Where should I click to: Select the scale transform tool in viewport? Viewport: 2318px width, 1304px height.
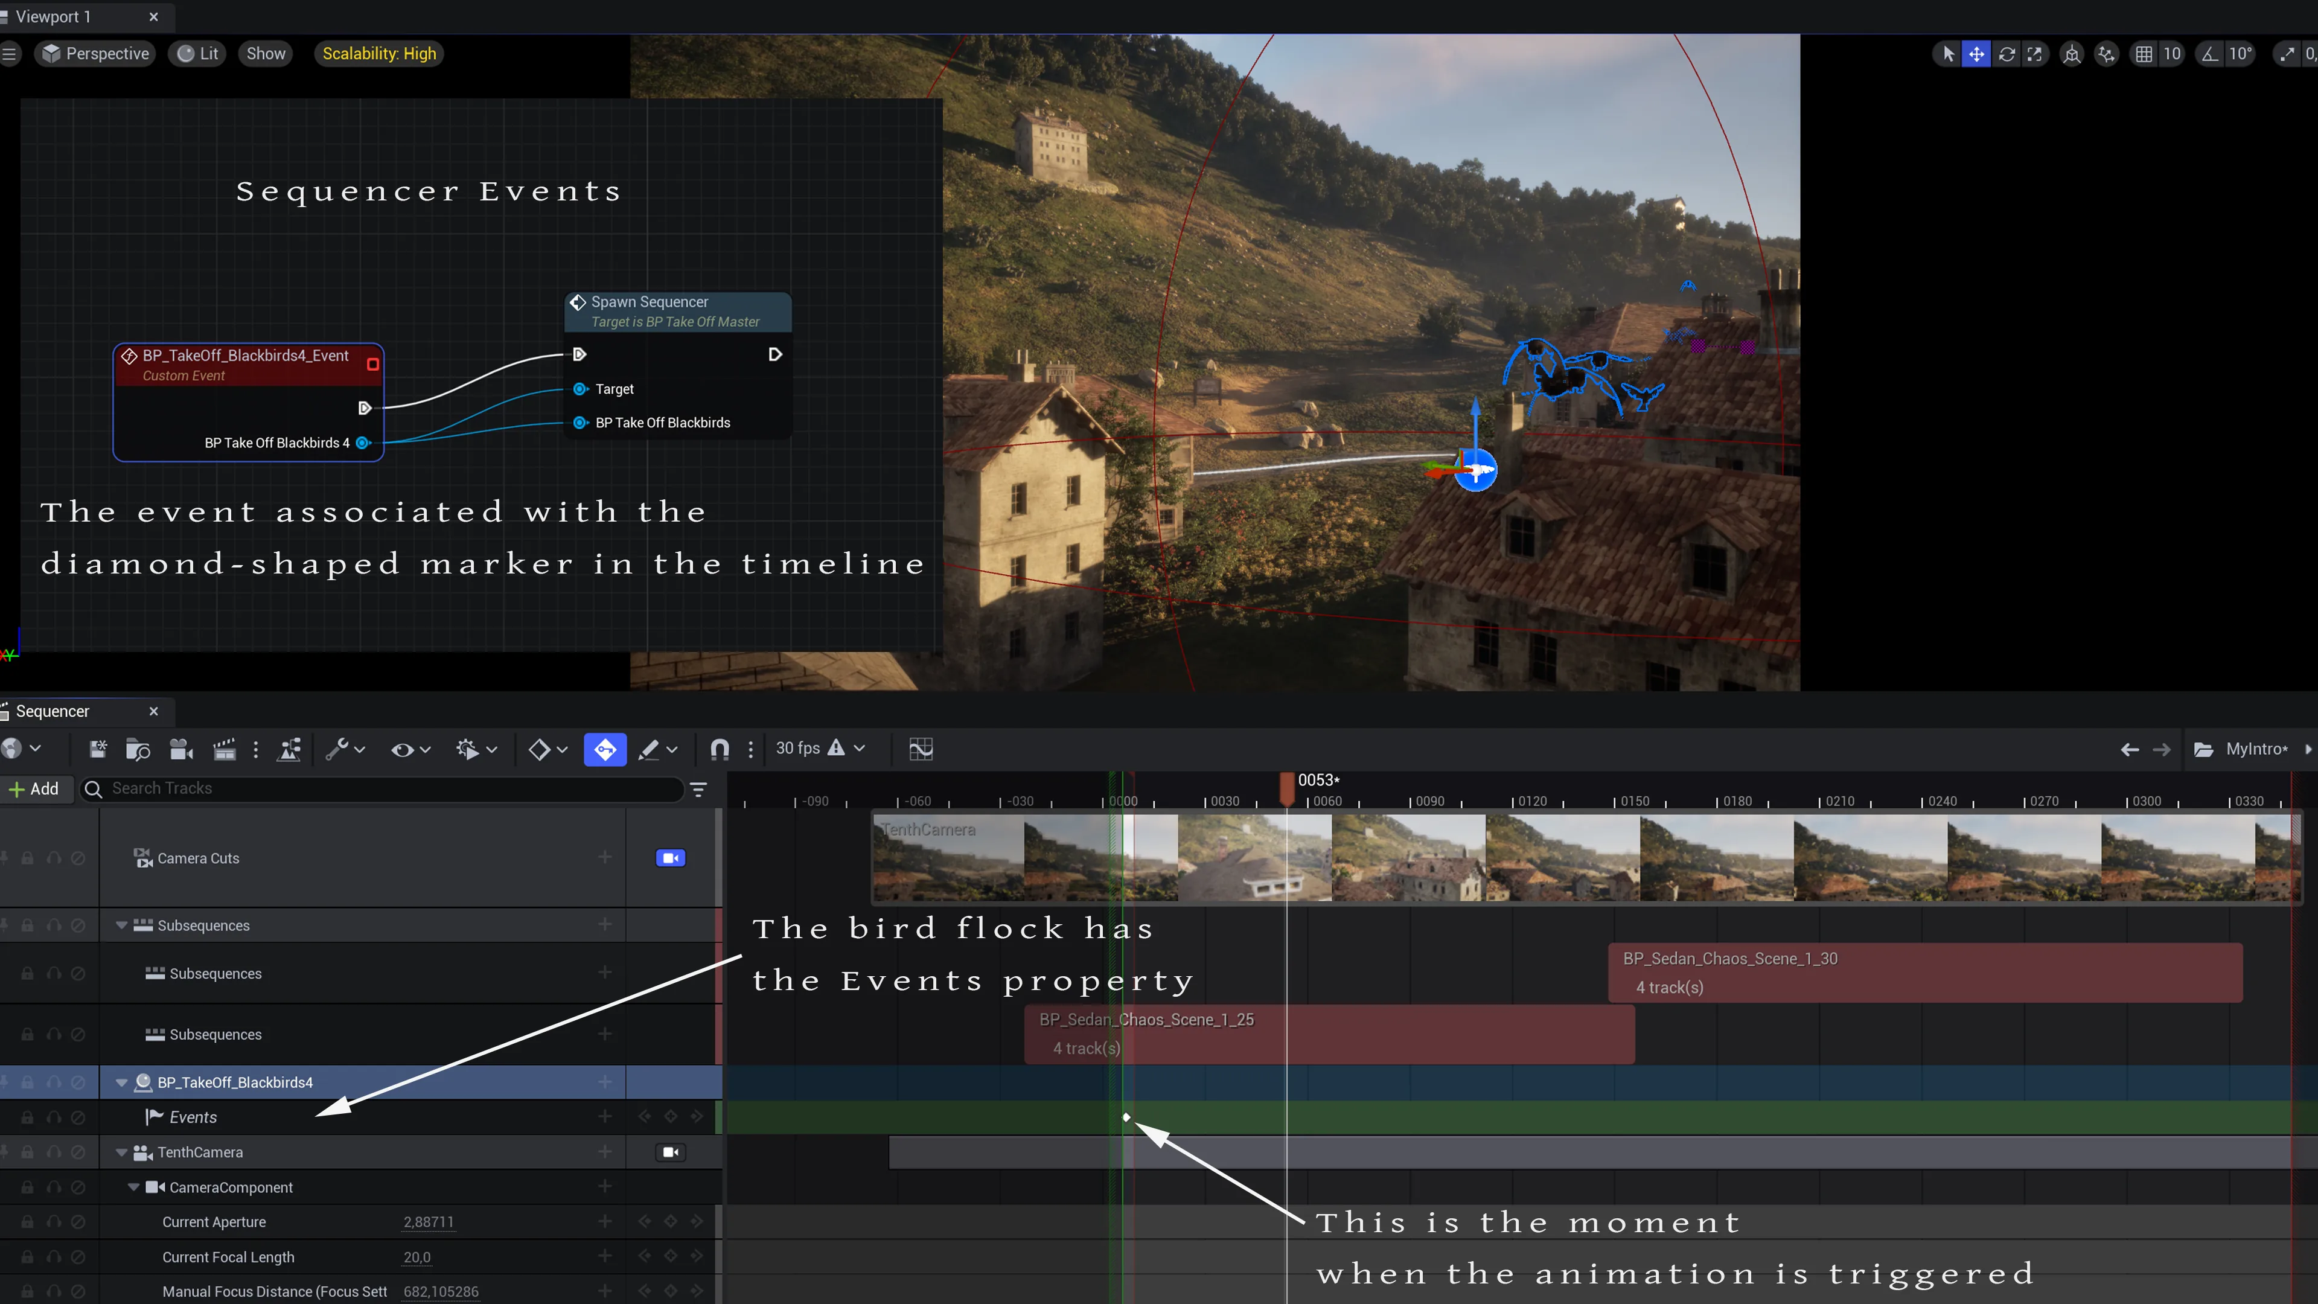[x=2034, y=54]
